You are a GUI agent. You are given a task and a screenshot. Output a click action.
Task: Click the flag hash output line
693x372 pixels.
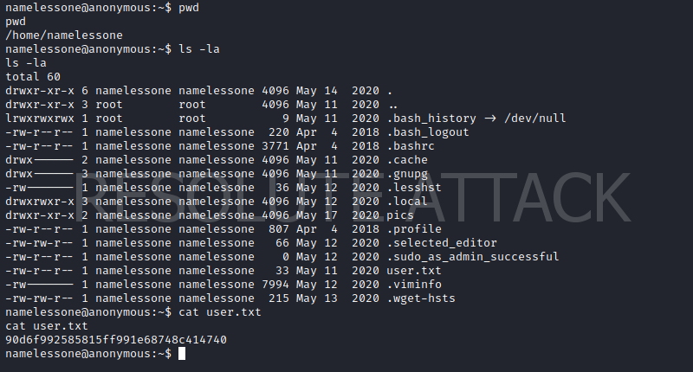[x=116, y=340]
